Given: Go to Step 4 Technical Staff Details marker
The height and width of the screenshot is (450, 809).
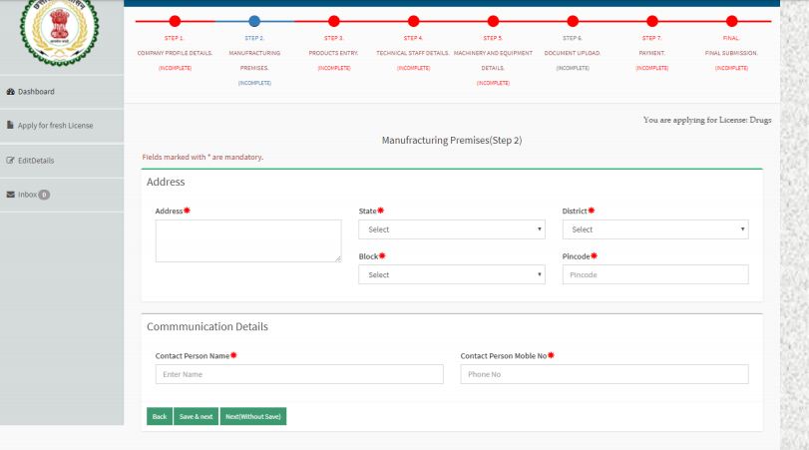Looking at the screenshot, I should point(413,20).
